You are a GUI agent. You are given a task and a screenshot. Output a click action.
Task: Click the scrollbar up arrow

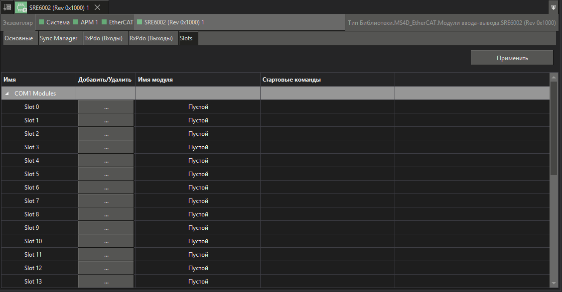554,77
